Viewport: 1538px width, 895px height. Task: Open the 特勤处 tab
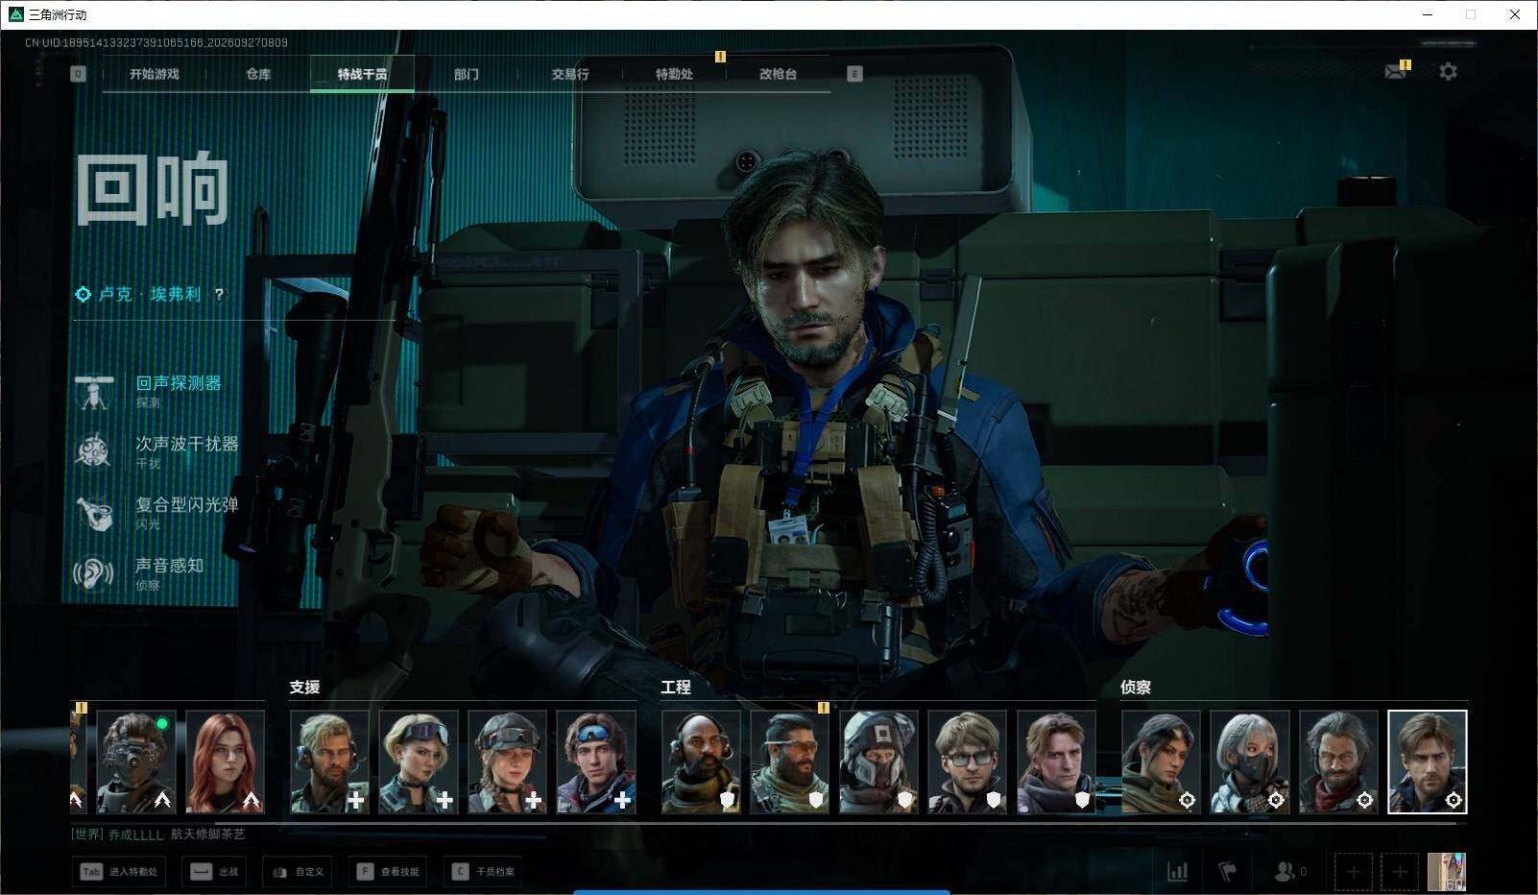click(x=674, y=74)
